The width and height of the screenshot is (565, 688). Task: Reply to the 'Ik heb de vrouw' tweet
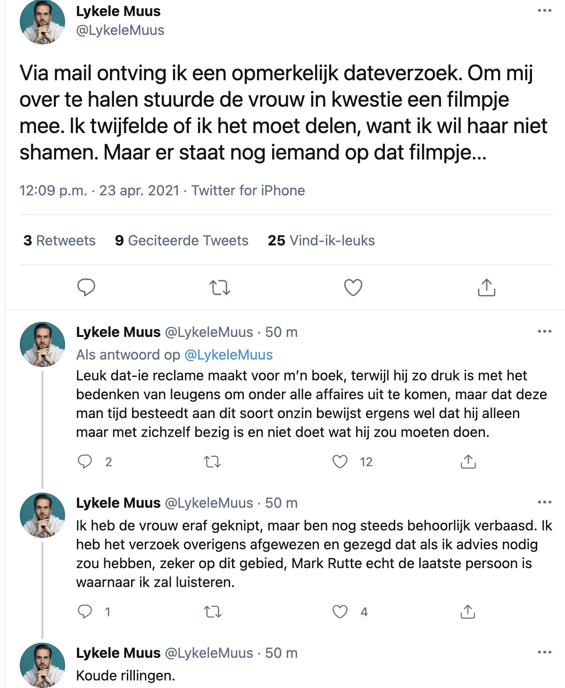(x=85, y=612)
